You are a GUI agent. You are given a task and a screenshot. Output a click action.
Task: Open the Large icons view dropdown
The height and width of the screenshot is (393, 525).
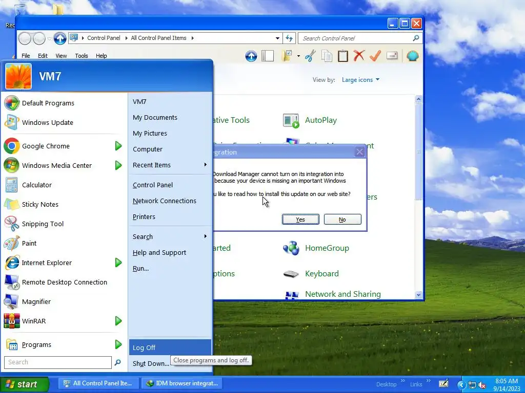point(360,80)
